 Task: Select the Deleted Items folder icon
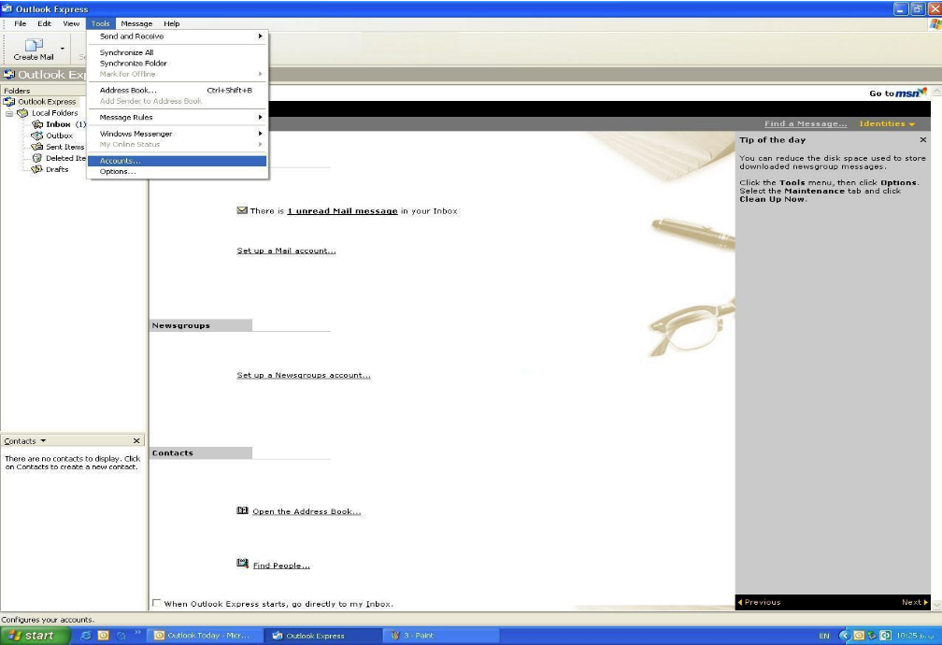tap(37, 158)
